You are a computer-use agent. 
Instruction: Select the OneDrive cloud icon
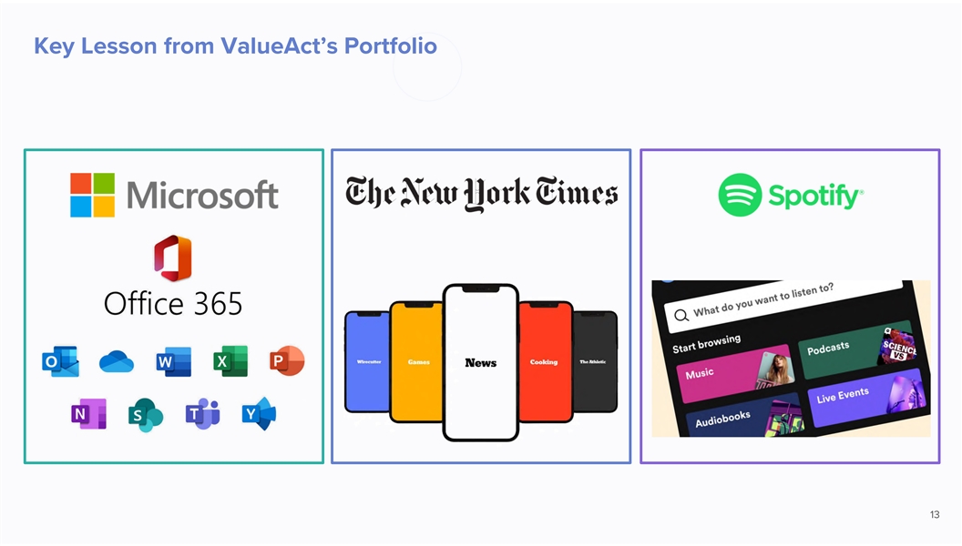pos(117,361)
